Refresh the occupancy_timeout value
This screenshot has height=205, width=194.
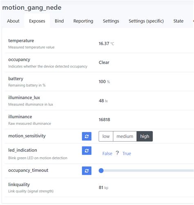[x=87, y=171]
